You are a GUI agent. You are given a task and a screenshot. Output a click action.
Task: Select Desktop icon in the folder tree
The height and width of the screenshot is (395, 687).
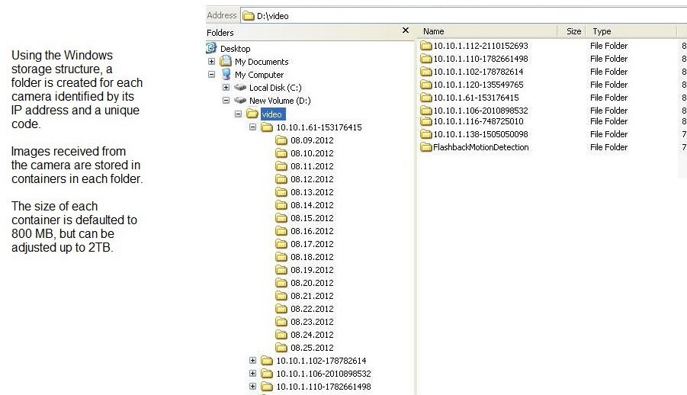[211, 48]
